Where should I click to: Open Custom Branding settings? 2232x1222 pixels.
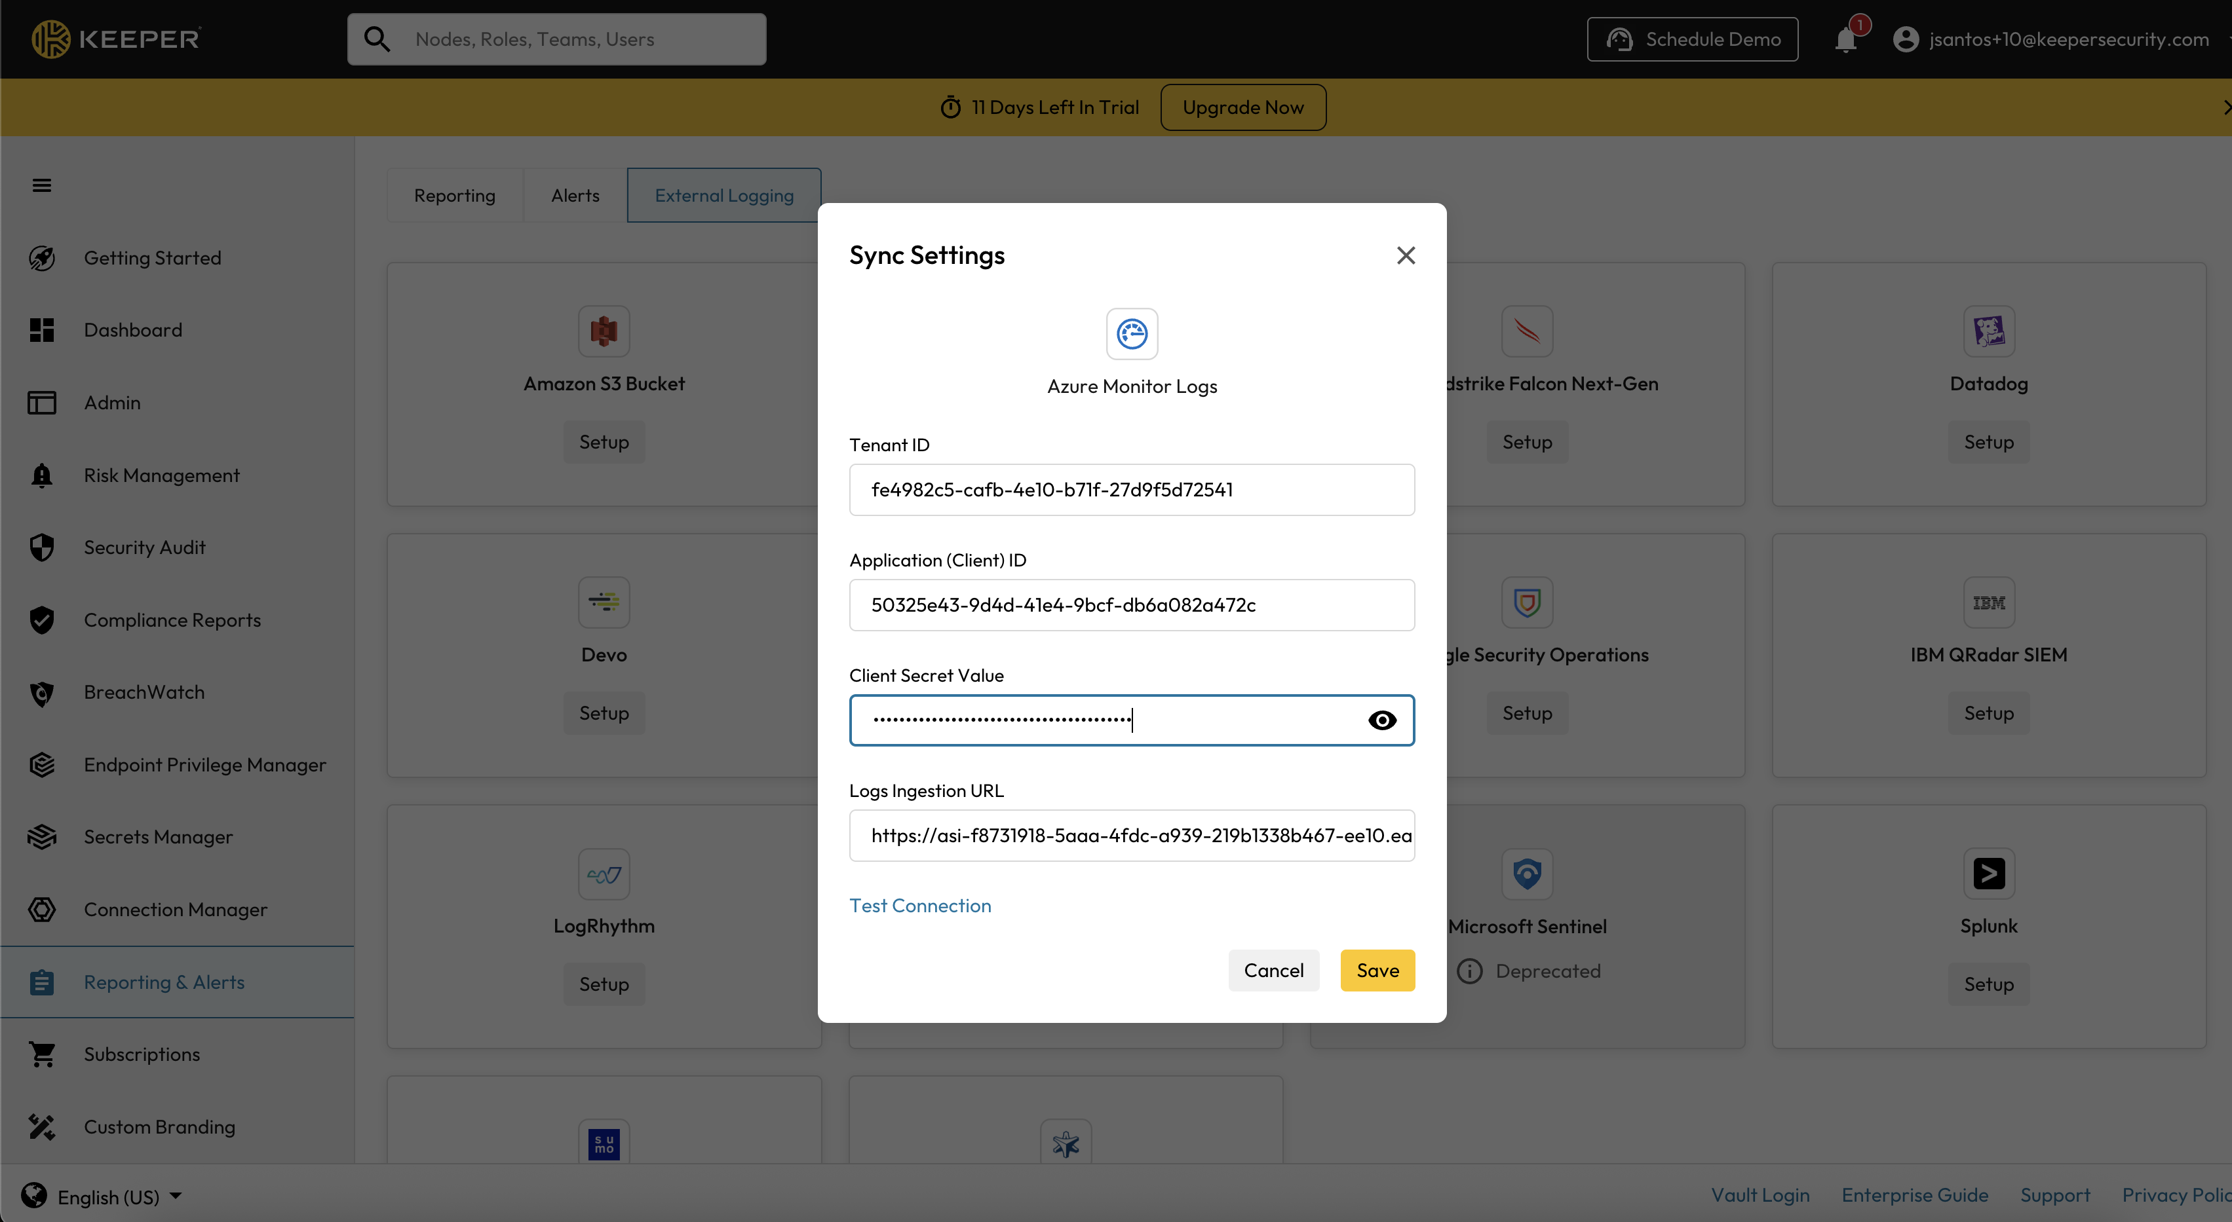tap(159, 1126)
